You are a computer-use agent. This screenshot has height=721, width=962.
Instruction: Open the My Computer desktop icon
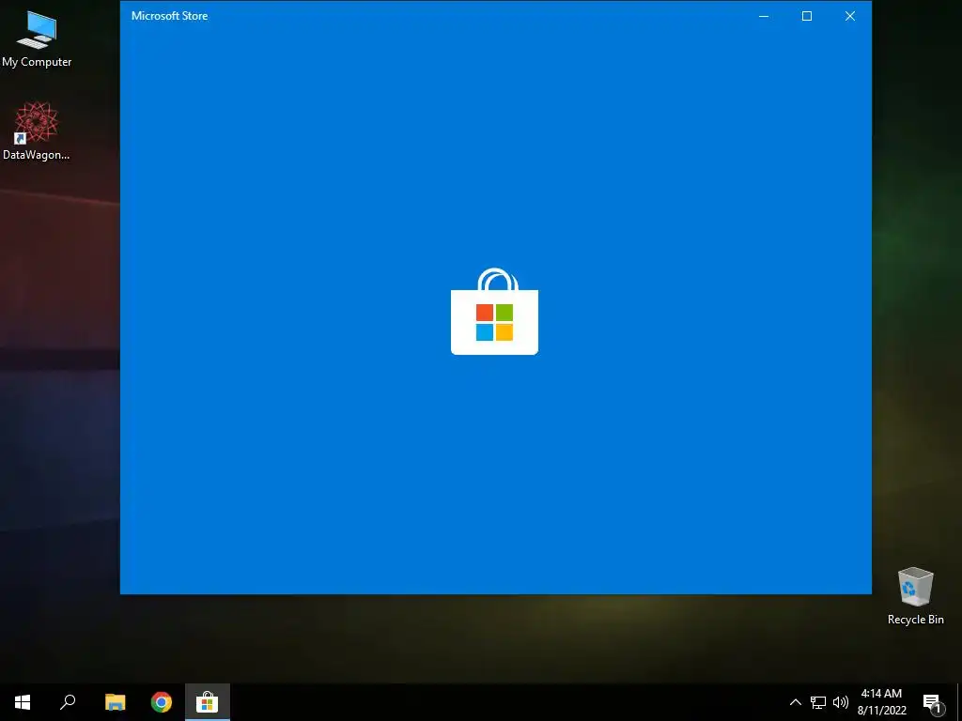pyautogui.click(x=37, y=38)
